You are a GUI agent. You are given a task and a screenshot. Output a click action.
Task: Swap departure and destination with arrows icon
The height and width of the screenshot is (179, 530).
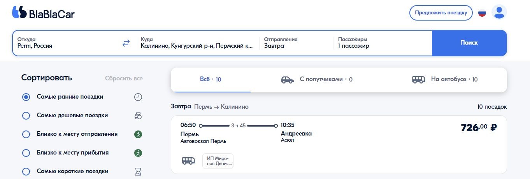coord(126,43)
